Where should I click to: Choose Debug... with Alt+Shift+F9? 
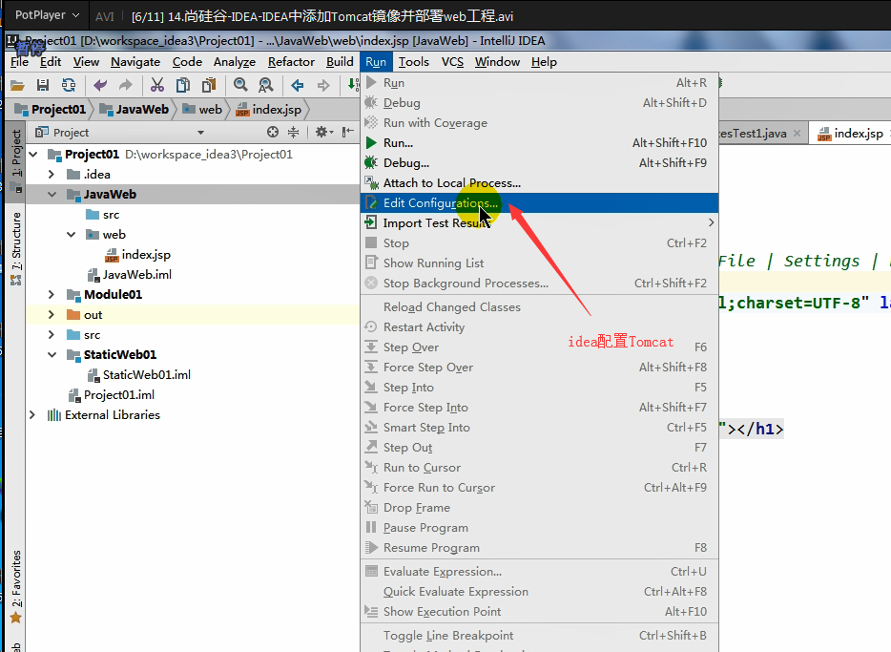click(539, 162)
